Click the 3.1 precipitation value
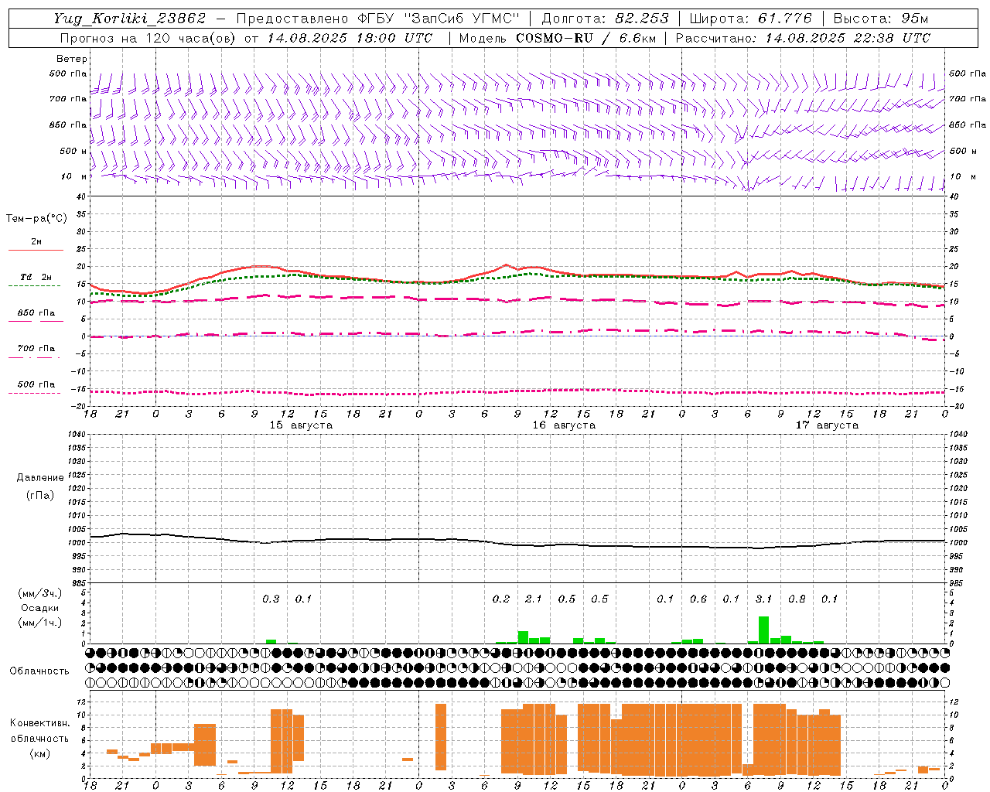This screenshot has width=990, height=792. pyautogui.click(x=763, y=599)
